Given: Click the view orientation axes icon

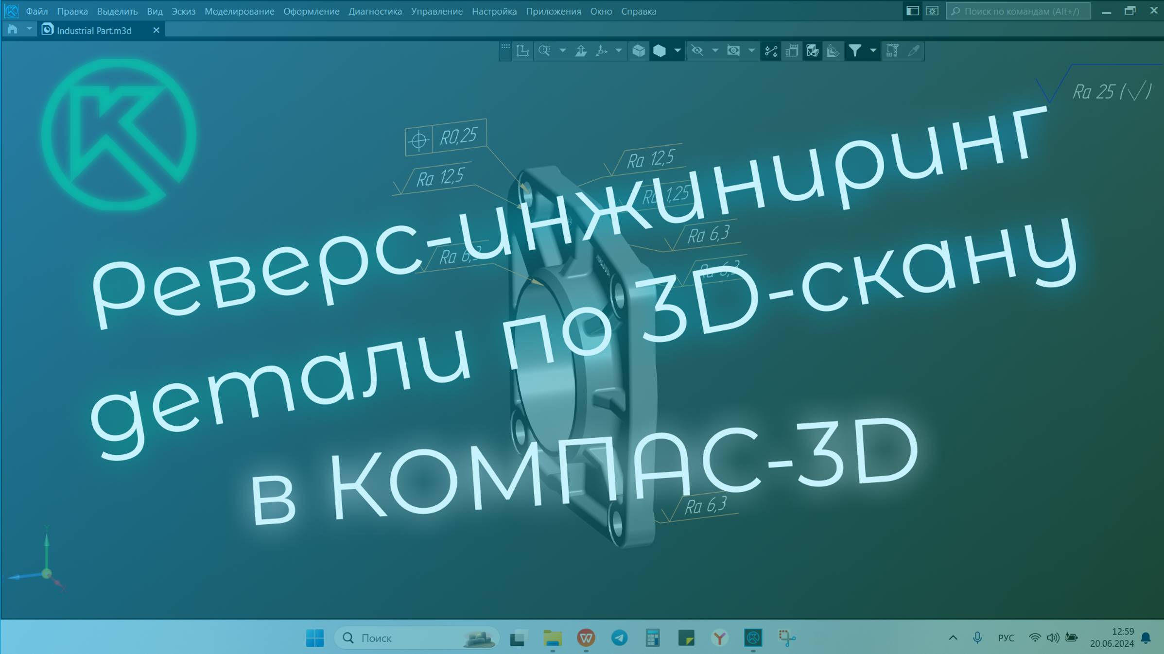Looking at the screenshot, I should (602, 51).
